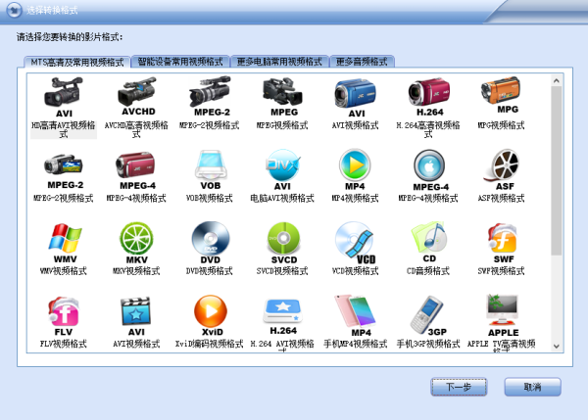This screenshot has height=420, width=588.
Task: Select the AVCHD high-definition video format icon
Action: pyautogui.click(x=138, y=96)
